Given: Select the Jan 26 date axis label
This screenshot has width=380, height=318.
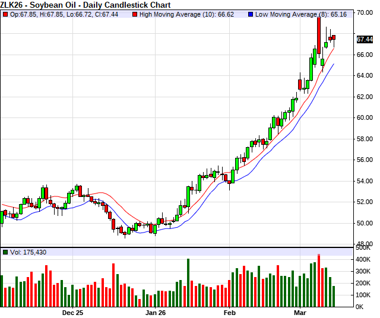Looking at the screenshot, I should pos(156,311).
